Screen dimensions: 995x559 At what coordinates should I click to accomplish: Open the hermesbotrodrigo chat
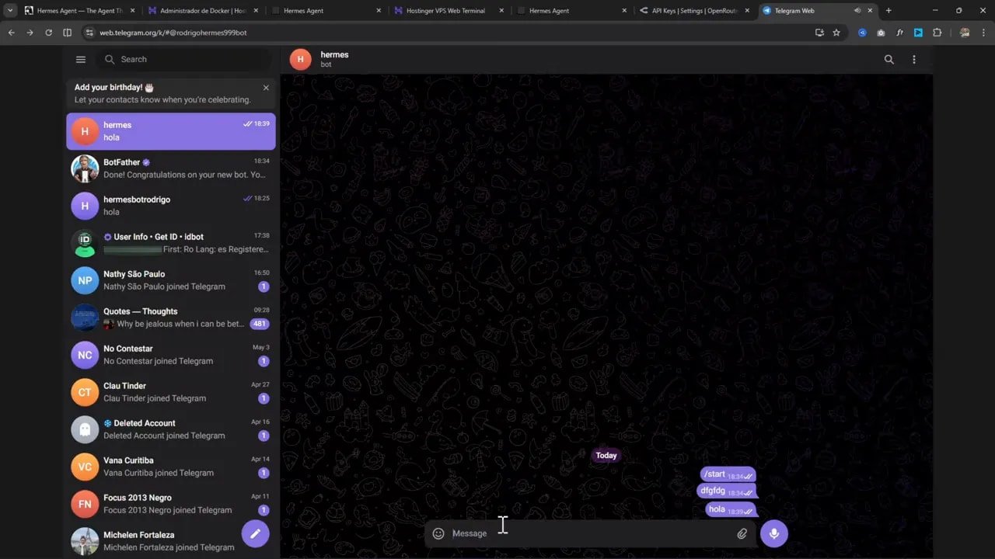(171, 206)
